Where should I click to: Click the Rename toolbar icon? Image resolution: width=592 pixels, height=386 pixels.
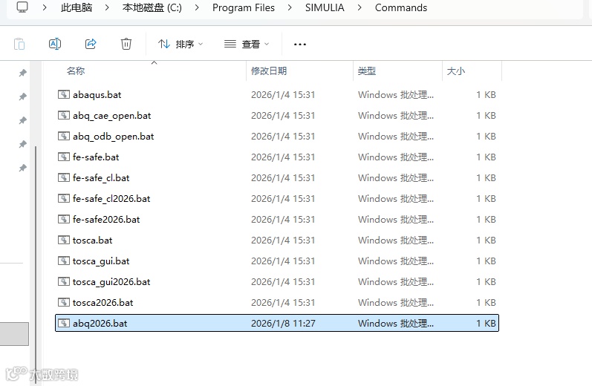[55, 44]
